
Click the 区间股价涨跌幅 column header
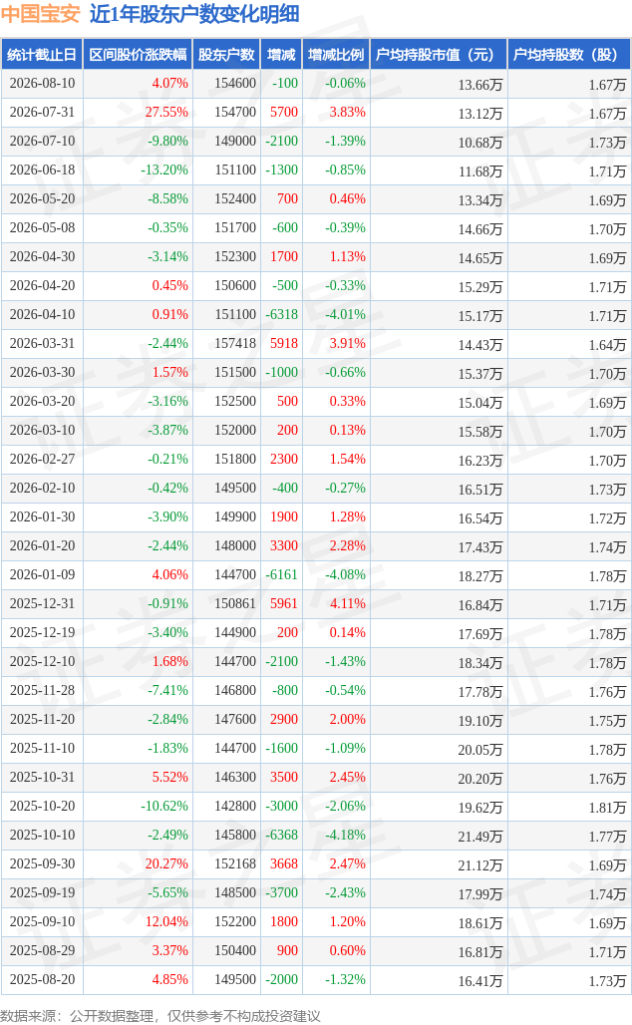[138, 55]
